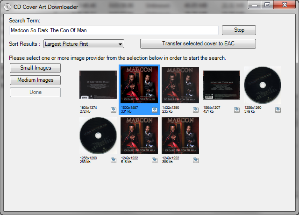Click save icon for 1432x1390 235 kb image
The width and height of the screenshot is (299, 215).
point(196,110)
